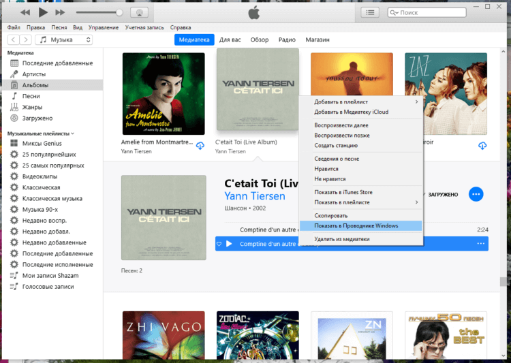Choose Удалить из медиатеки
This screenshot has height=363, width=511.
360,239
